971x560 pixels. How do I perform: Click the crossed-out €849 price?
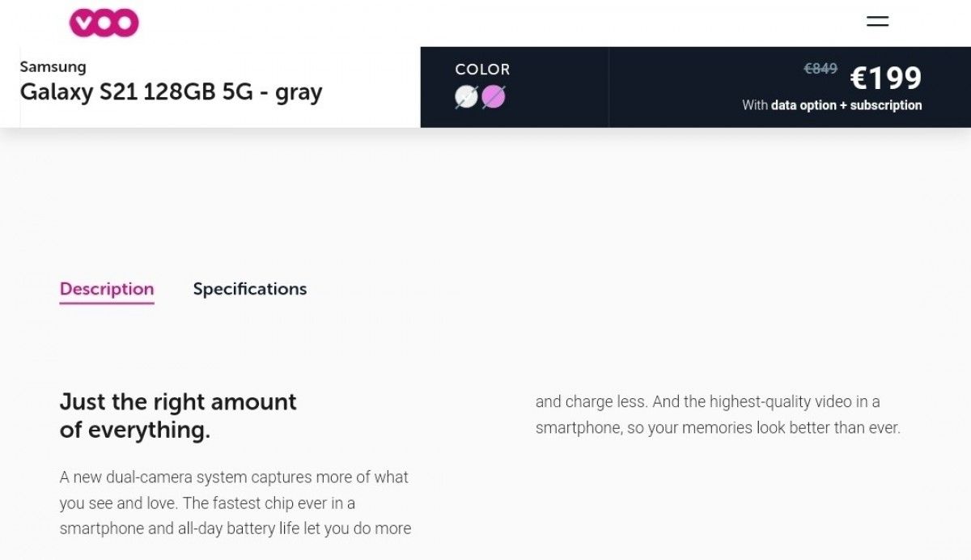pos(820,69)
